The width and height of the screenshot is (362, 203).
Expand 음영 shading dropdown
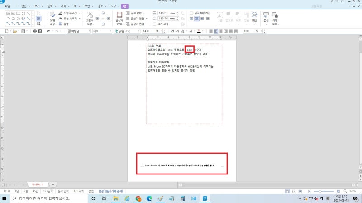click(71, 24)
